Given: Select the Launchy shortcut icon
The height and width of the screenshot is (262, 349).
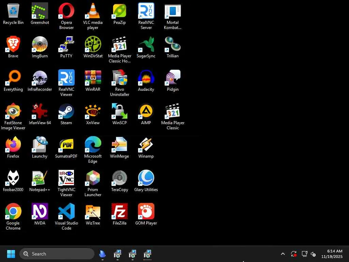Looking at the screenshot, I should (x=40, y=144).
